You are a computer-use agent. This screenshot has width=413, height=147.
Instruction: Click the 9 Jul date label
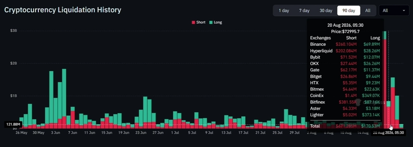click(x=209, y=133)
